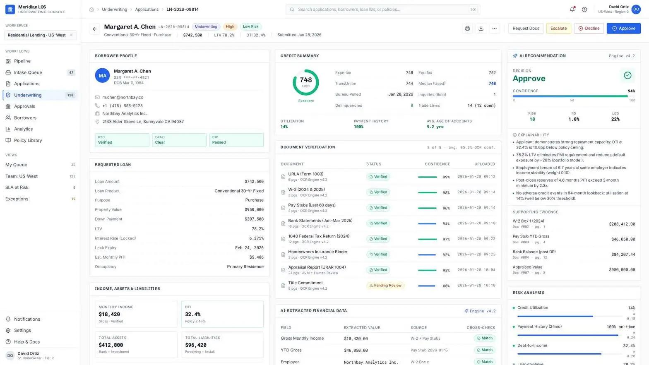The height and width of the screenshot is (365, 649).
Task: Go to the home breadcrumb icon
Action: click(x=91, y=9)
